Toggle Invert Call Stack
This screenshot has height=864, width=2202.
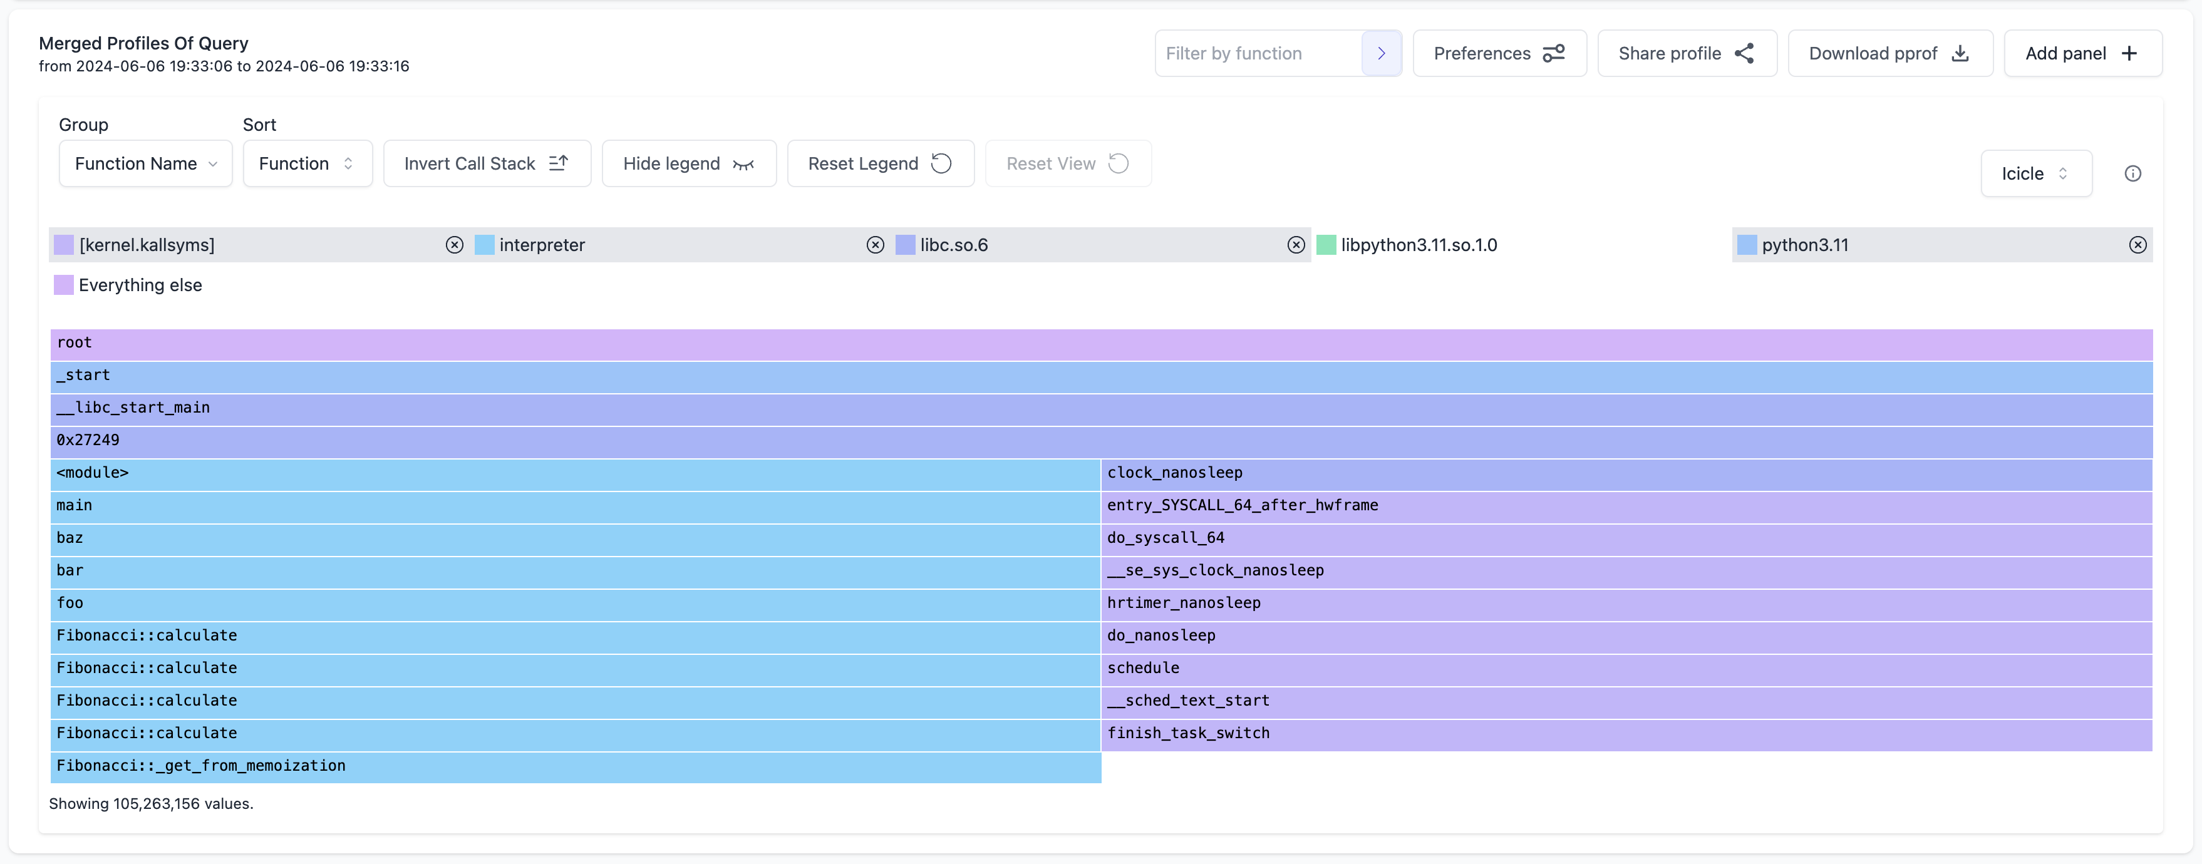[487, 163]
